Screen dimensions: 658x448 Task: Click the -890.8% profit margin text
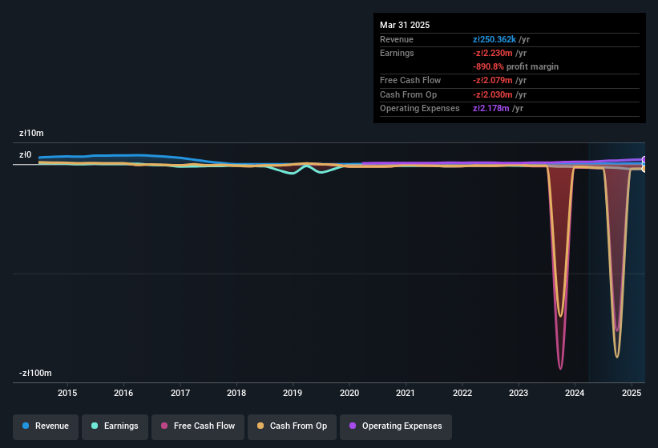coord(516,66)
